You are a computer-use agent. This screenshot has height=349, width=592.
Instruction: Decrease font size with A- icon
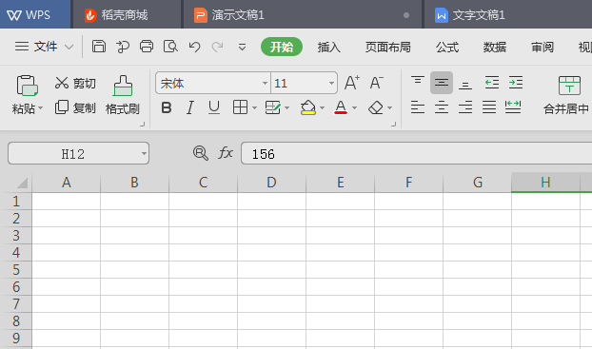point(376,83)
